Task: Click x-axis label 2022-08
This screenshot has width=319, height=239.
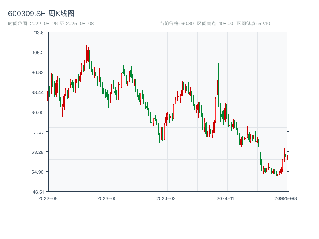Action: tap(48, 198)
